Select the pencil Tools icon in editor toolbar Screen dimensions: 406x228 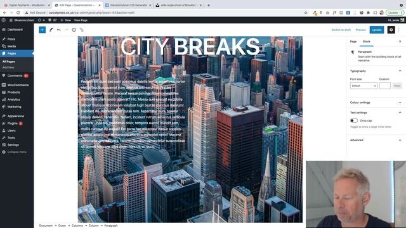51,30
